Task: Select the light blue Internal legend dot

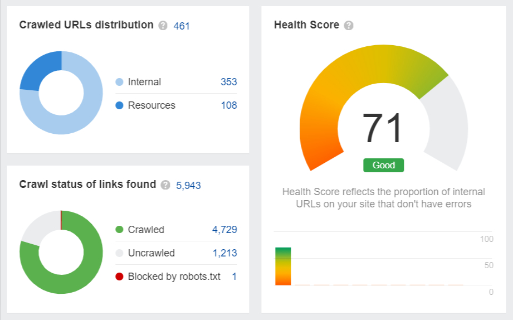Action: [x=119, y=82]
